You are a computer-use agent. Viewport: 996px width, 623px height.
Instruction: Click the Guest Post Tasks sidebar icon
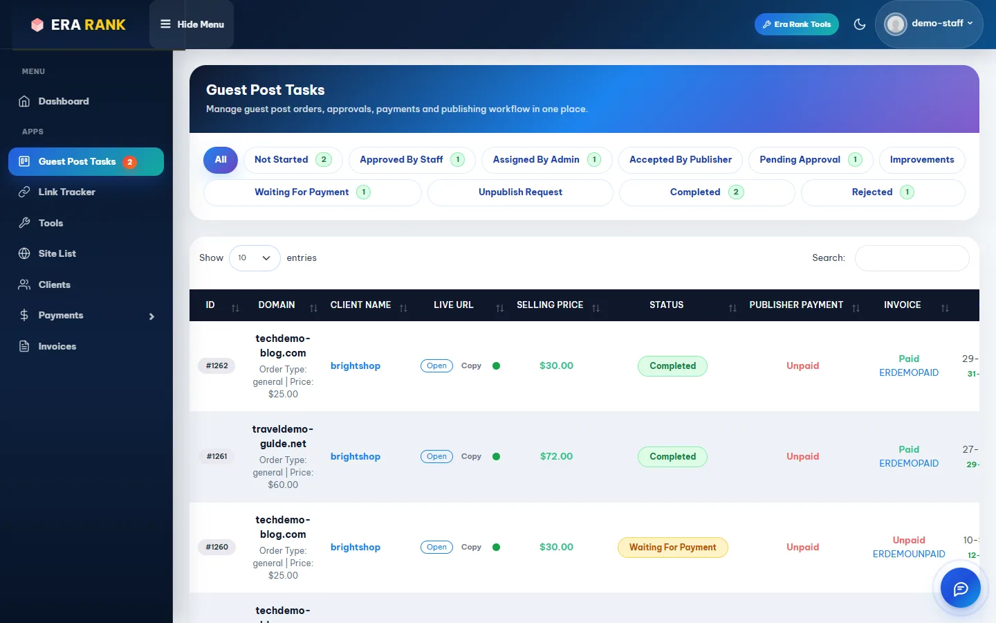(x=24, y=161)
